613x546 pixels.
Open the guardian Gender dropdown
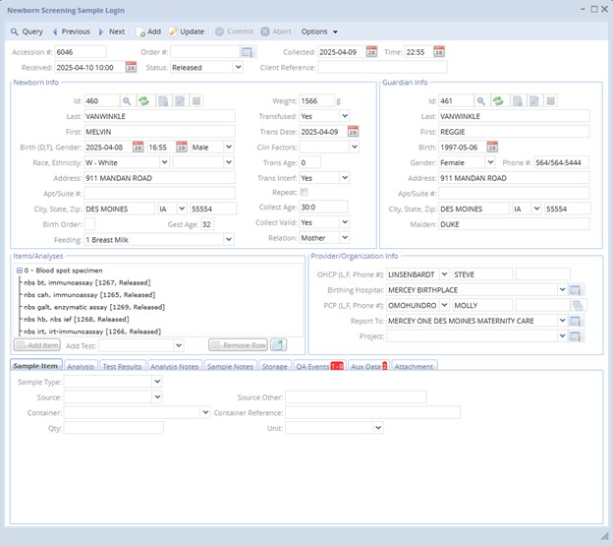click(490, 162)
